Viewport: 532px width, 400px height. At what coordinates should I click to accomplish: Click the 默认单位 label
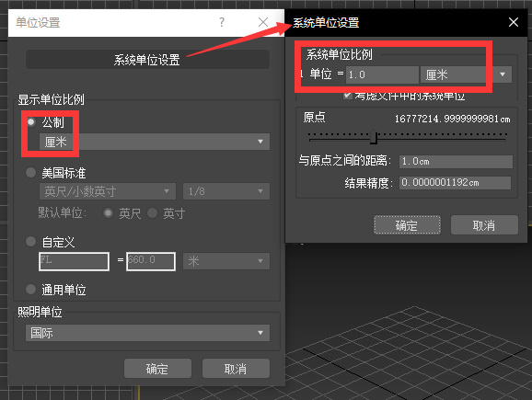[x=62, y=213]
